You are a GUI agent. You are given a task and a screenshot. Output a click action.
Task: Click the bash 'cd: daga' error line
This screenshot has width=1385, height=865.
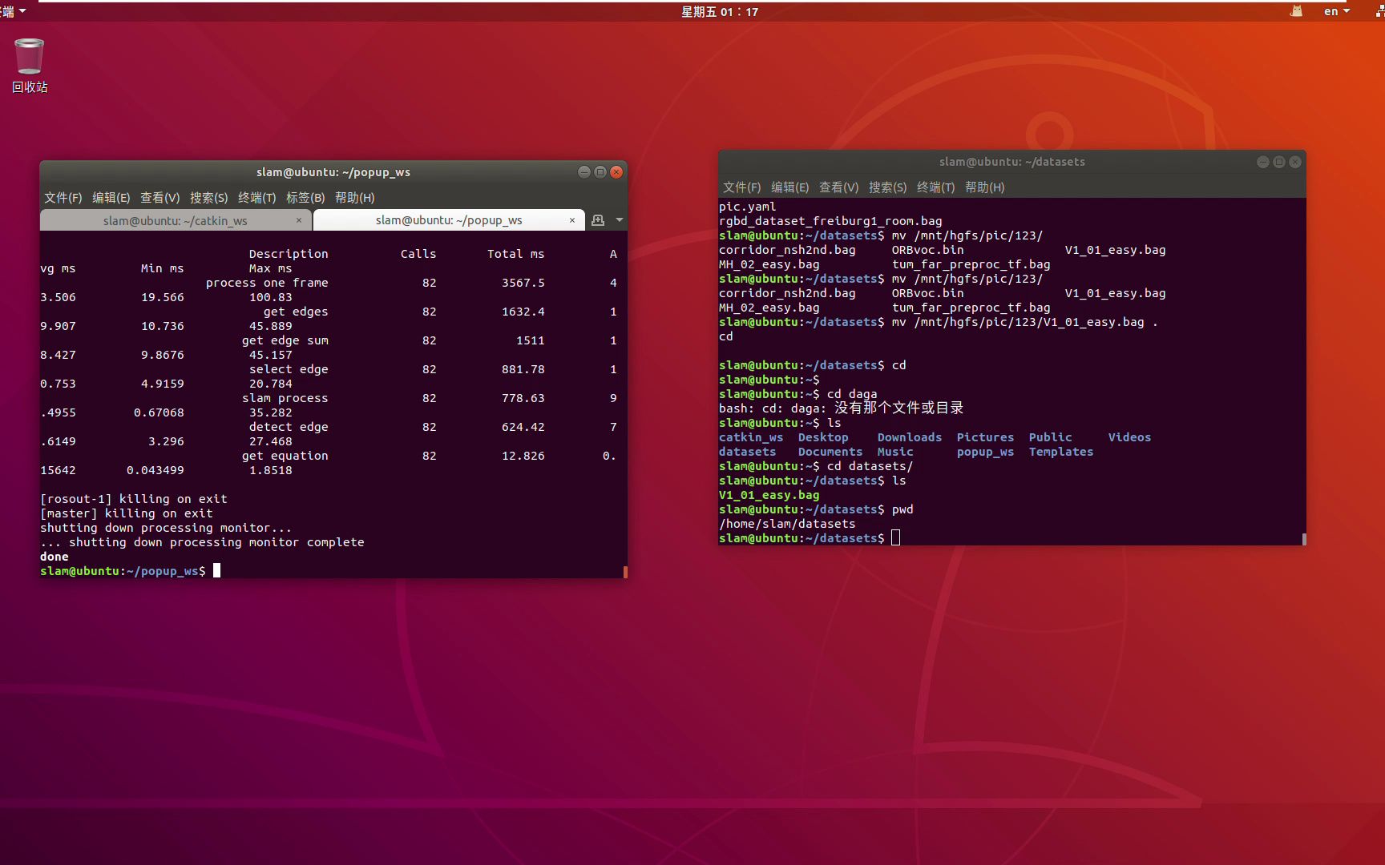pyautogui.click(x=841, y=408)
